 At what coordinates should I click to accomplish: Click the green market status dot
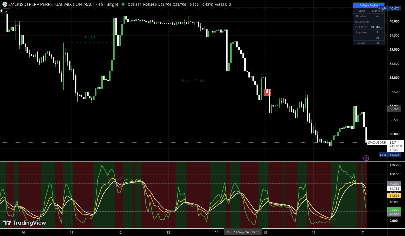click(123, 4)
